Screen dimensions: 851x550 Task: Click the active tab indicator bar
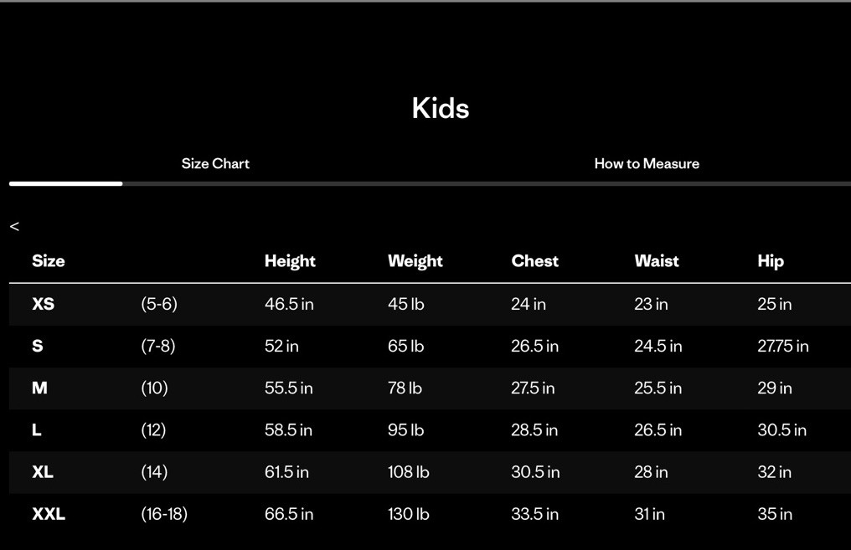tap(66, 183)
